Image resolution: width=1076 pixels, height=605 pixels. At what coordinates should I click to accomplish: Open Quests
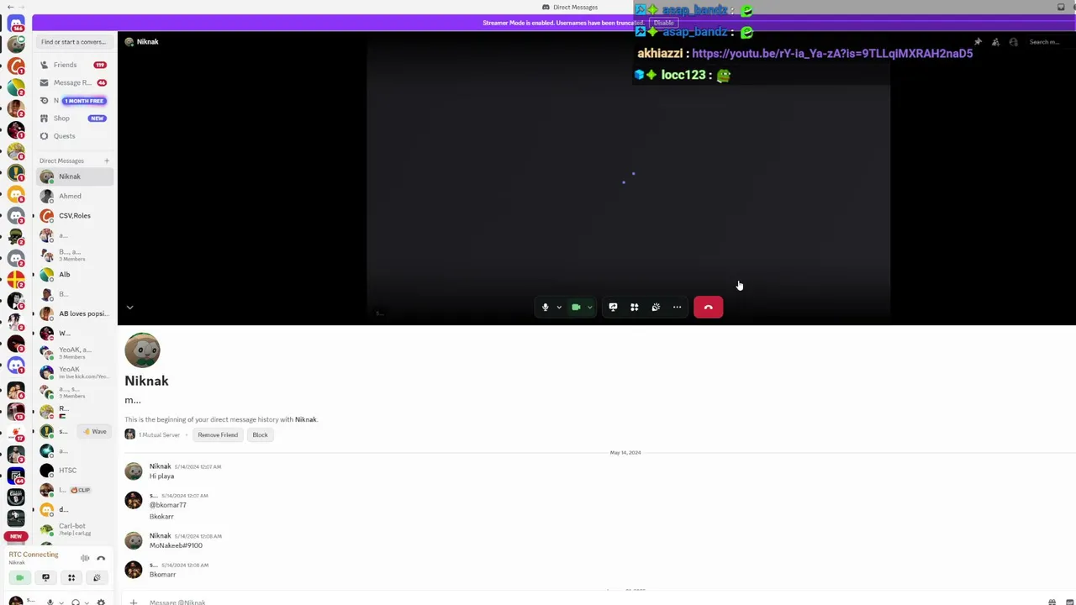pos(75,136)
